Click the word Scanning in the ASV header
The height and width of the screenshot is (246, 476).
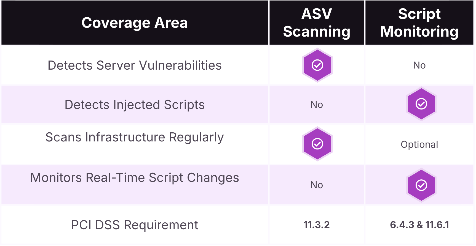point(317,32)
